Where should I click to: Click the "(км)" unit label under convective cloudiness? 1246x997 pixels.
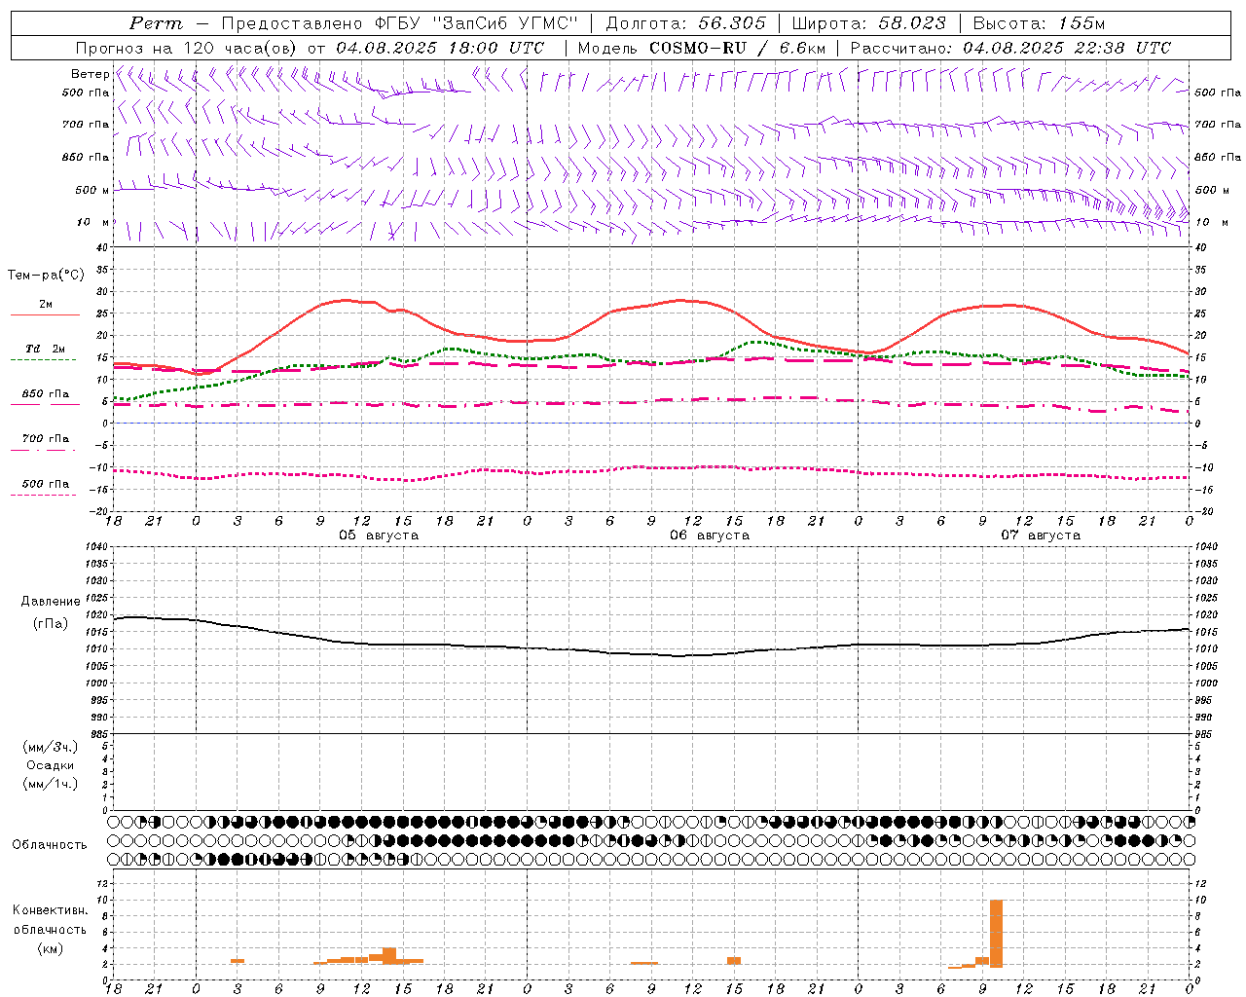point(51,948)
